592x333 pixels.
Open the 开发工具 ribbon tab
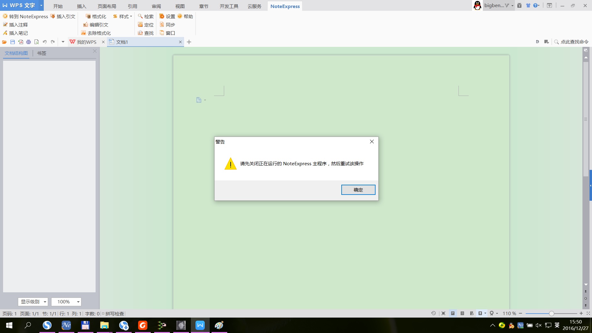[x=229, y=6]
